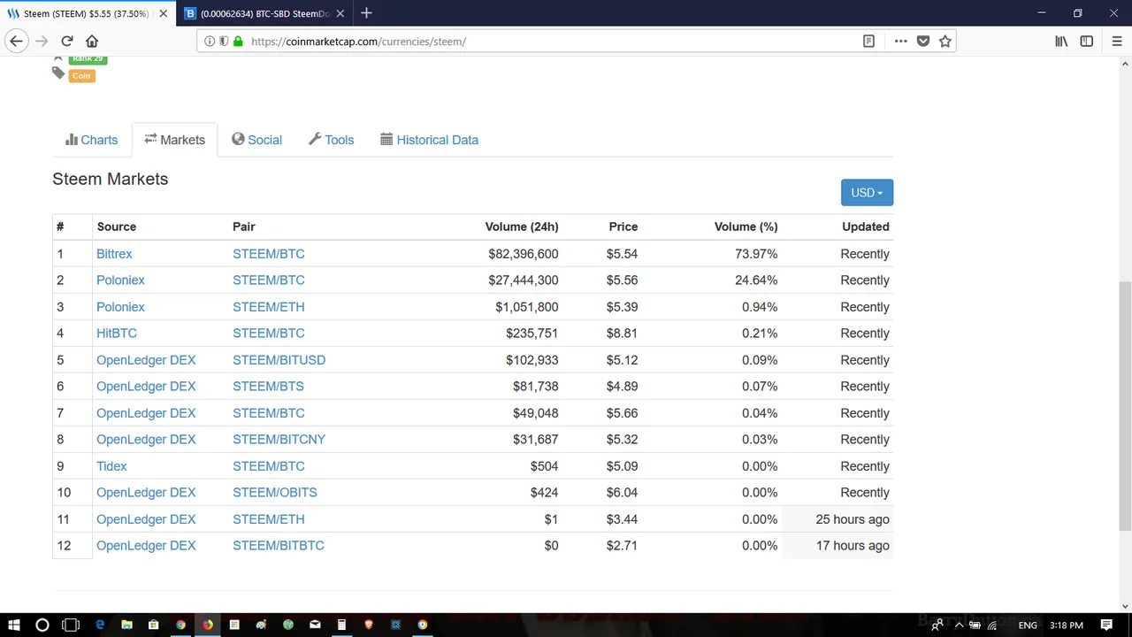Select the Steem (STEEM) $5.55 browser tab

click(87, 13)
